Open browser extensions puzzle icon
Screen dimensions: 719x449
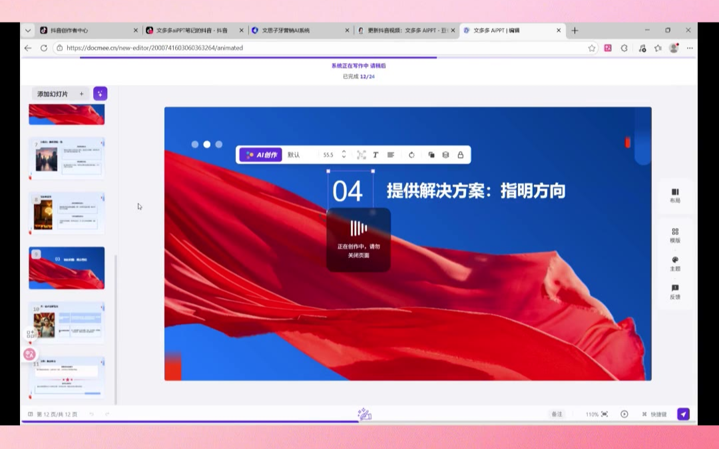(x=624, y=48)
